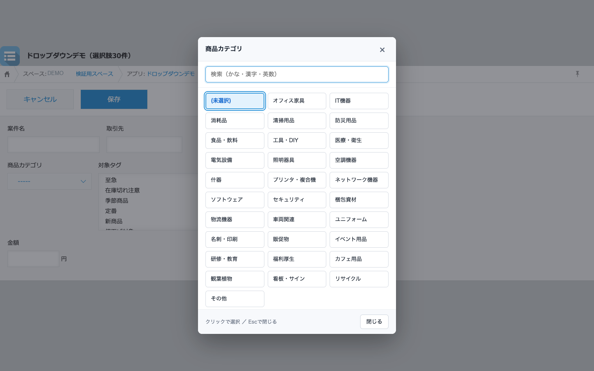Viewport: 594px width, 371px height.
Task: Select ネットワーク機器 category option
Action: (359, 180)
